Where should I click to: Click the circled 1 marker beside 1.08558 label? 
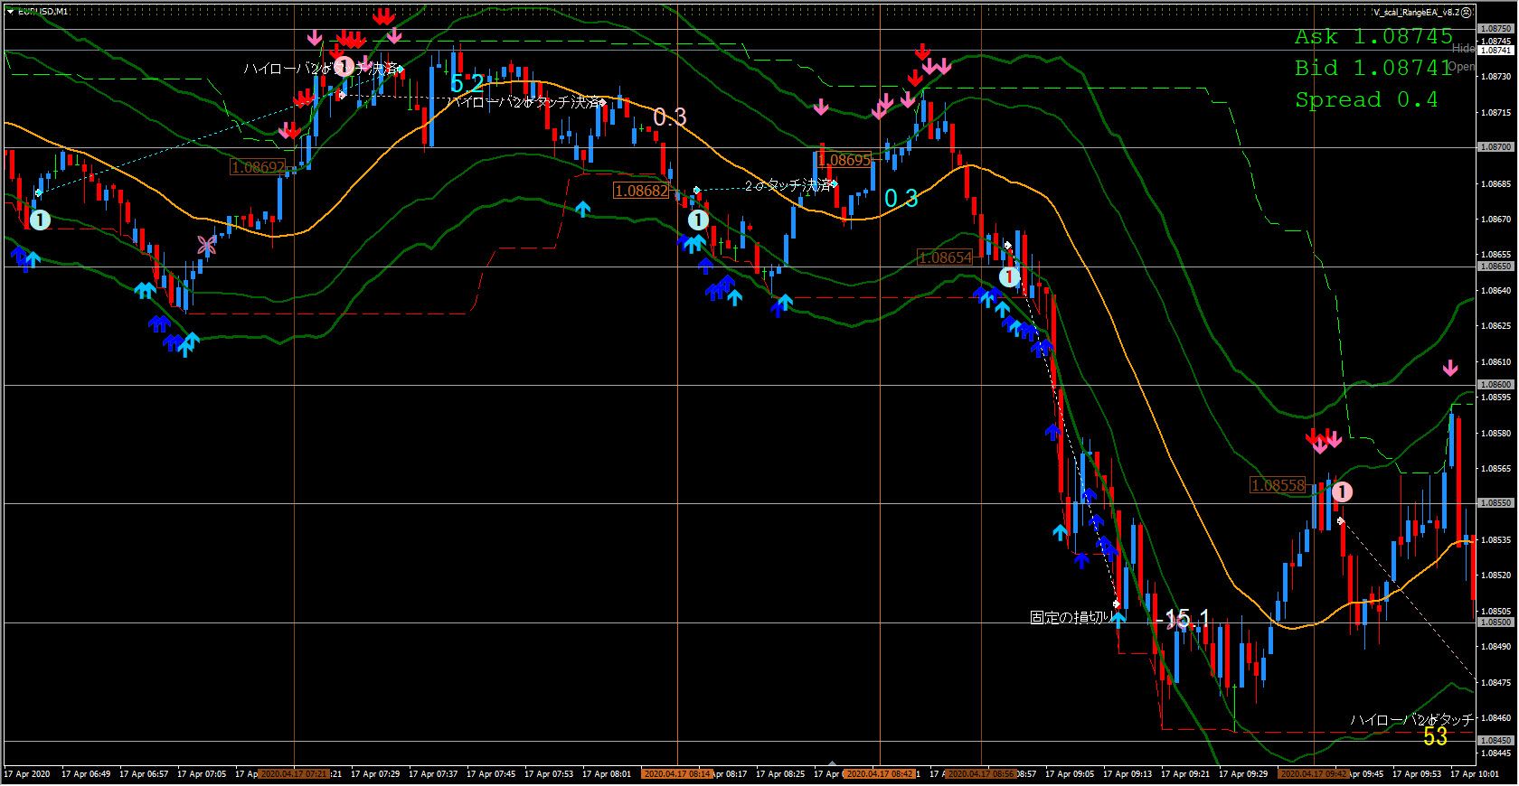[x=1343, y=491]
